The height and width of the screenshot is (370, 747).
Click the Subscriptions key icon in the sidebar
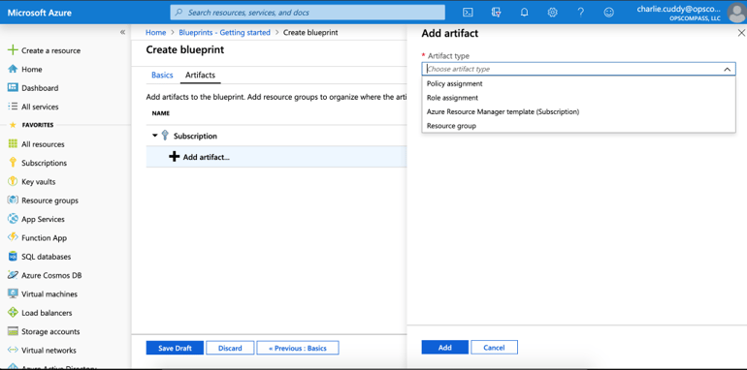tap(13, 163)
